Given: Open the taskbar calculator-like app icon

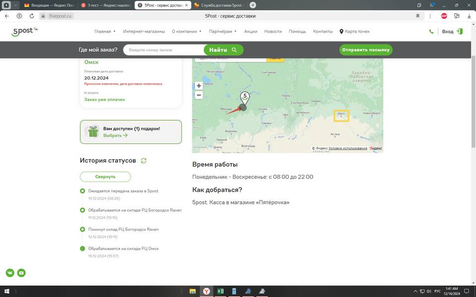Looking at the screenshot, I should [234, 291].
